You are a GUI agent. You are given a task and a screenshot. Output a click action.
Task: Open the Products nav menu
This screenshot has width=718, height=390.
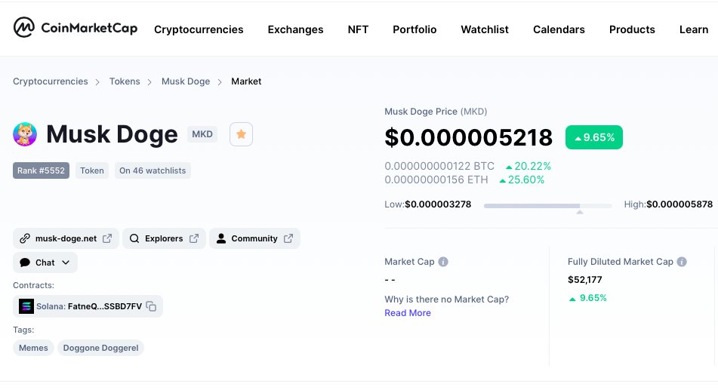(632, 29)
